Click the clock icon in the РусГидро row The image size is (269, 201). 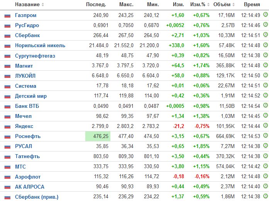pyautogui.click(x=266, y=25)
